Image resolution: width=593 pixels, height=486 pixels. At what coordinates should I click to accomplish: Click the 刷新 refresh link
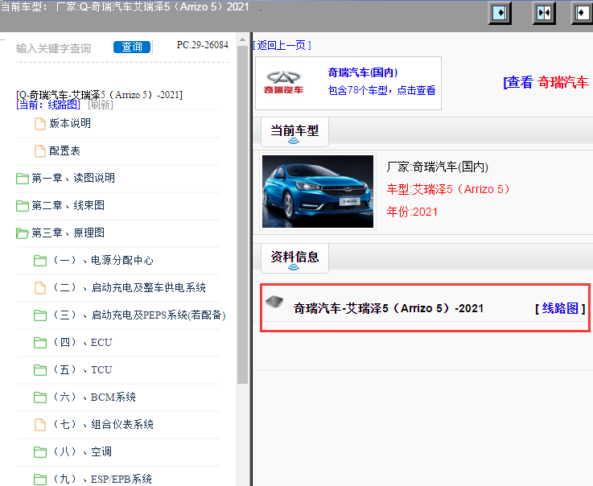101,105
